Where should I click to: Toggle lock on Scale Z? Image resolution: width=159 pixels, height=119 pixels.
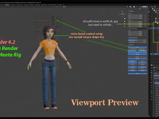point(145,35)
